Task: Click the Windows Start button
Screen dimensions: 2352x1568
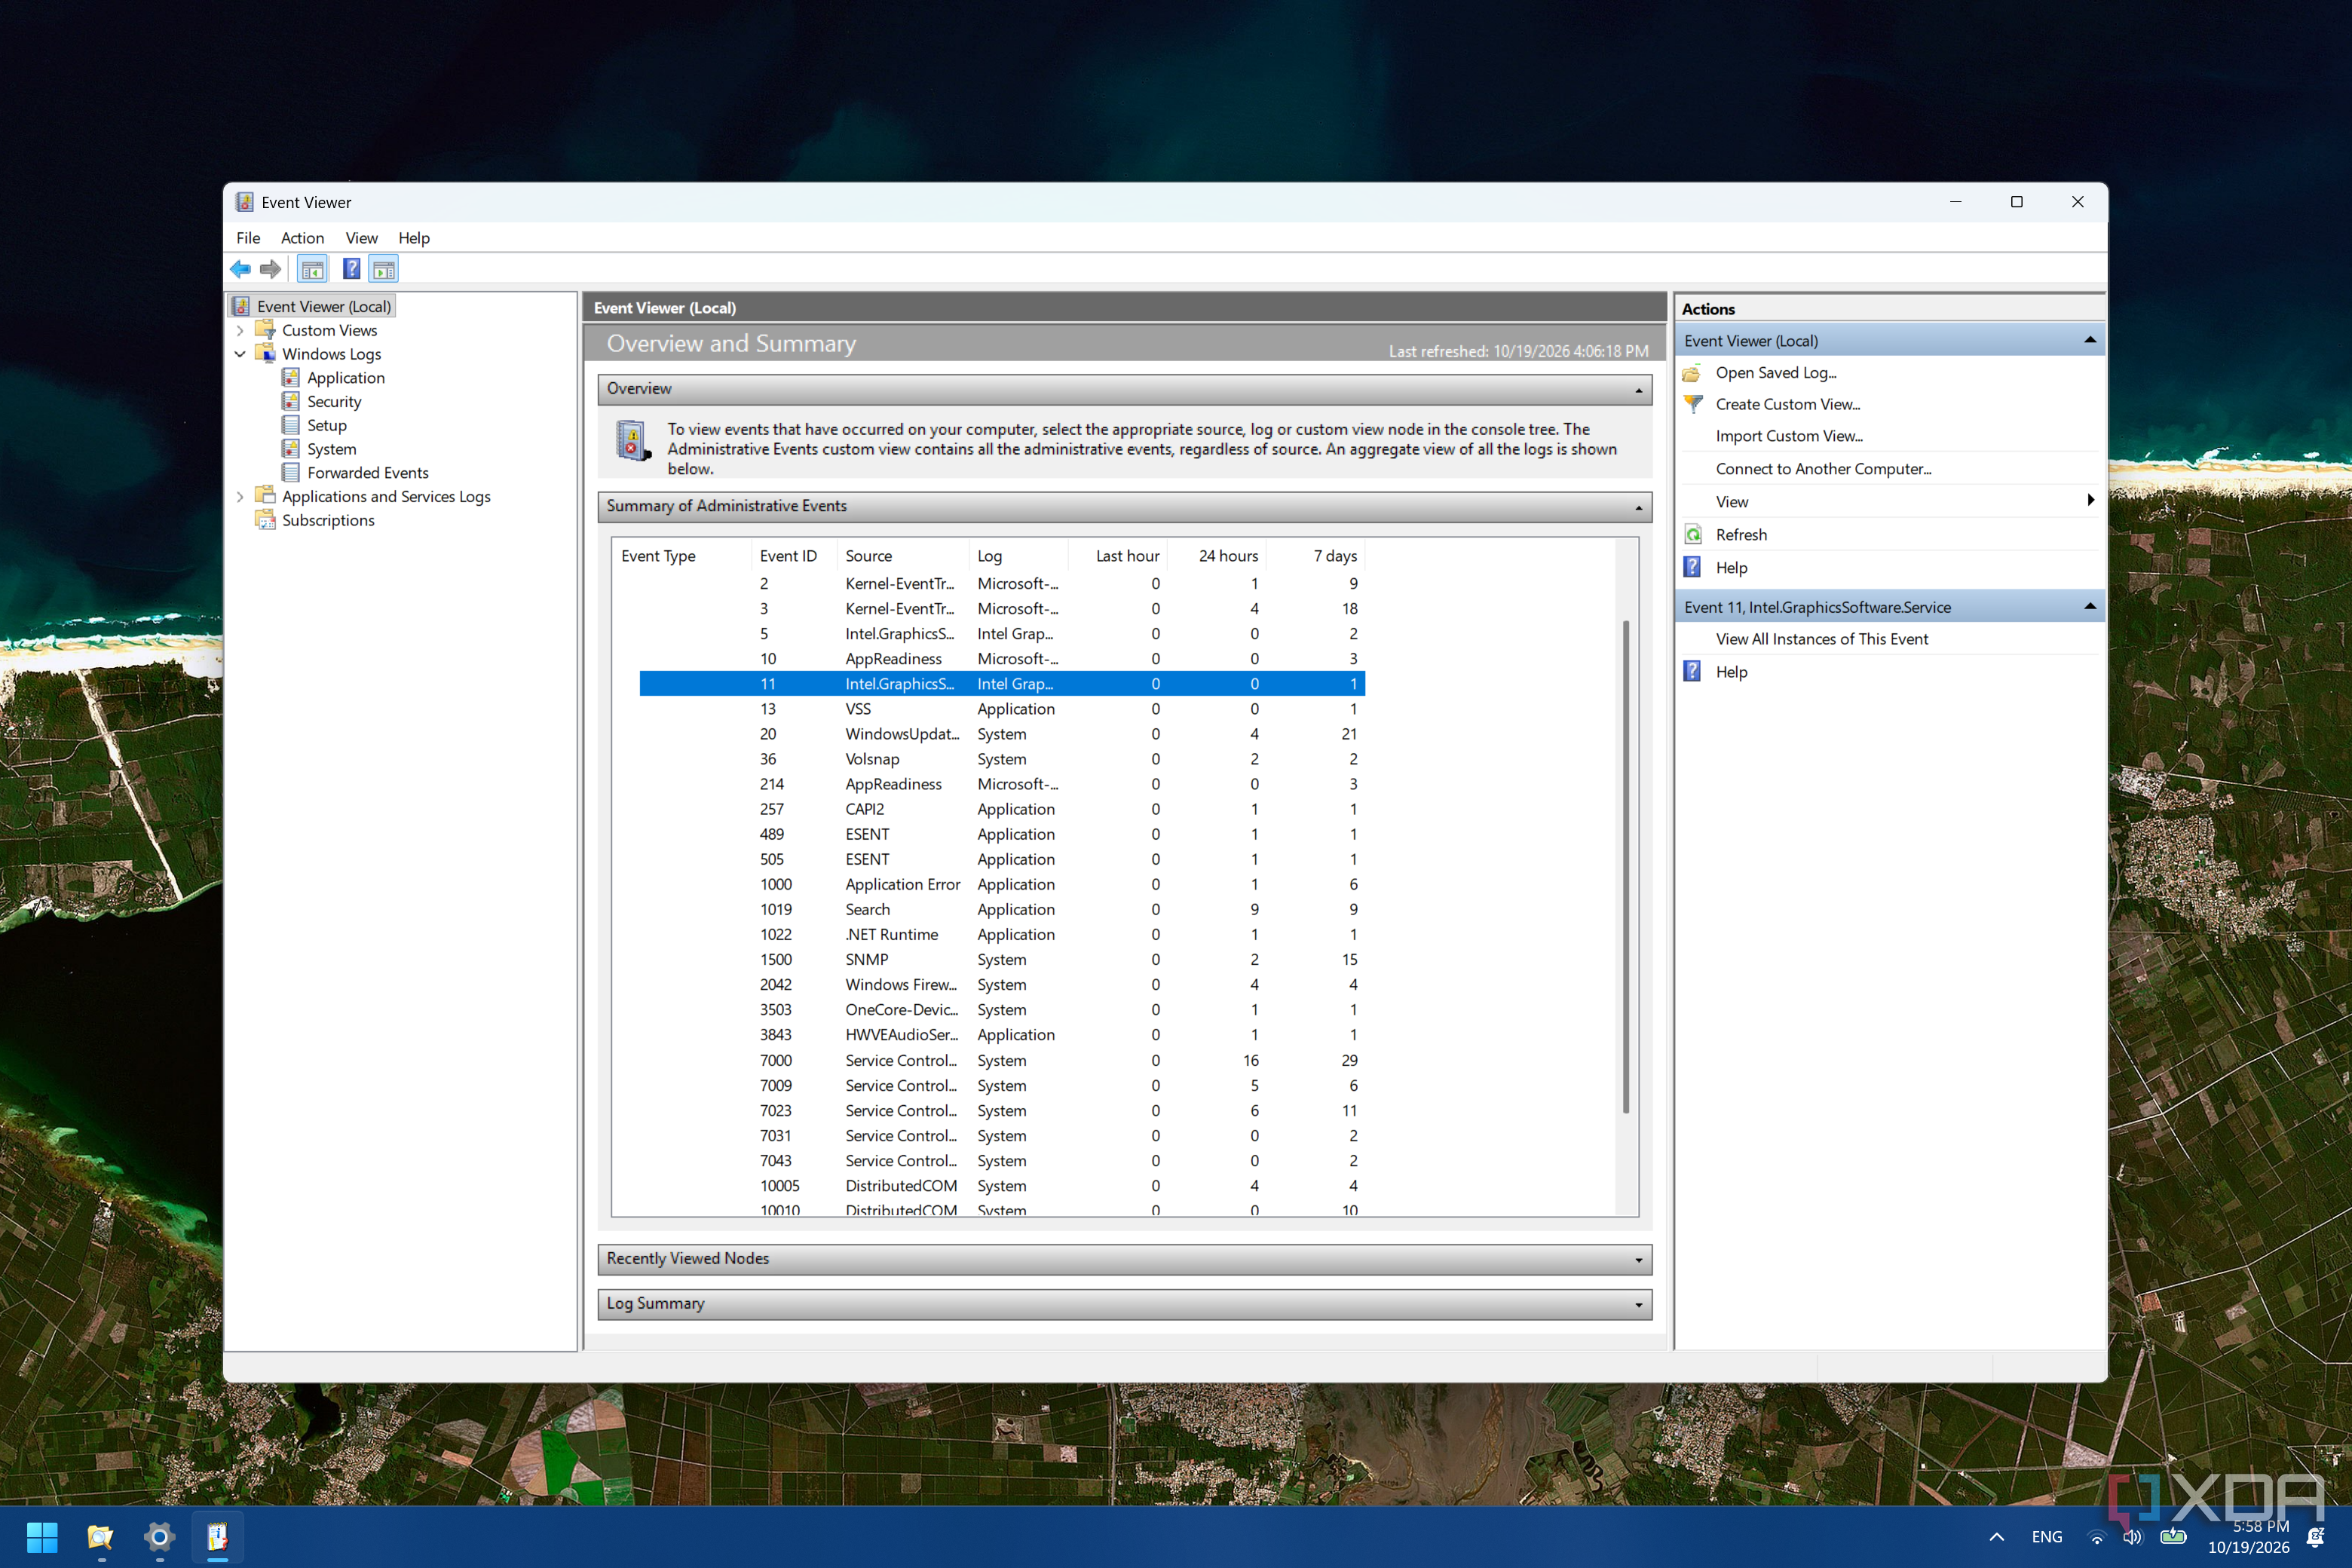Action: coord(42,1537)
